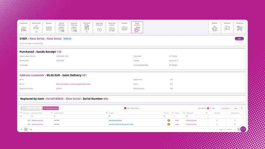Click the Document column filter icon
The height and width of the screenshot is (149, 265).
click(21, 113)
